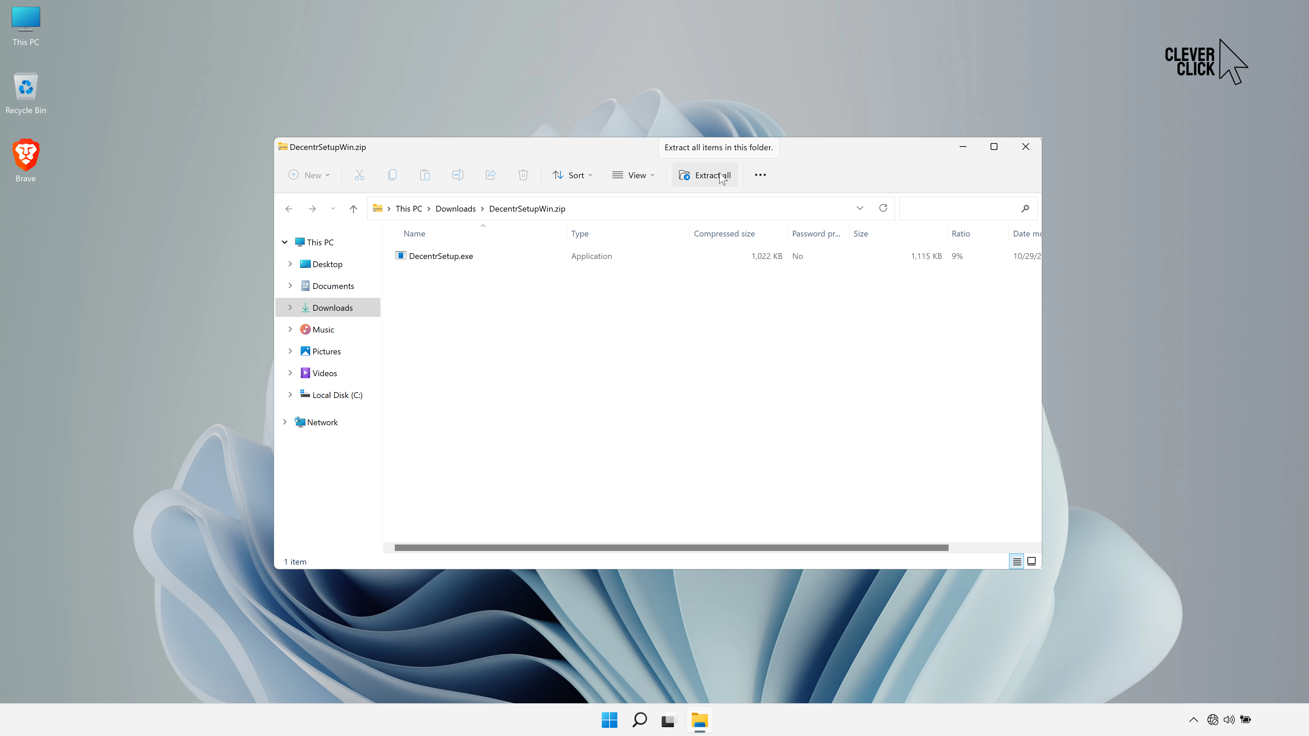Screen dimensions: 1309x736
Task: Open the View dropdown menu
Action: 633,175
